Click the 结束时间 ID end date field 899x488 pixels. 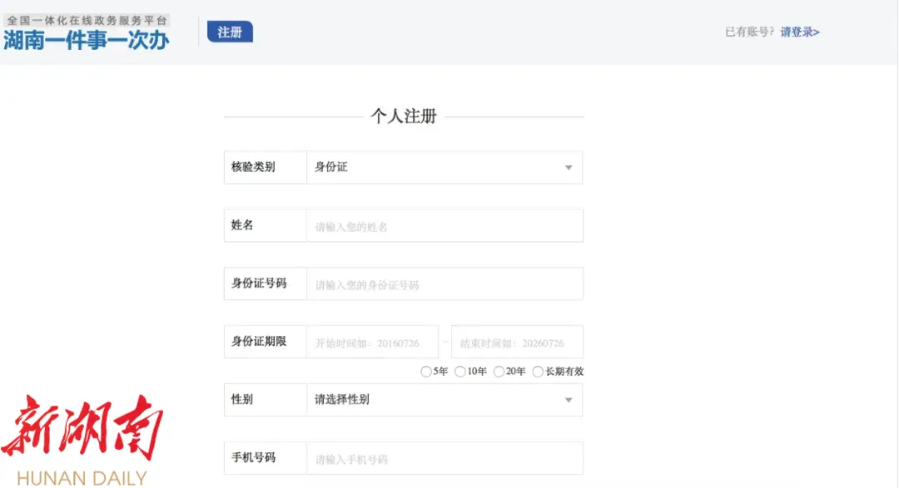pos(517,343)
